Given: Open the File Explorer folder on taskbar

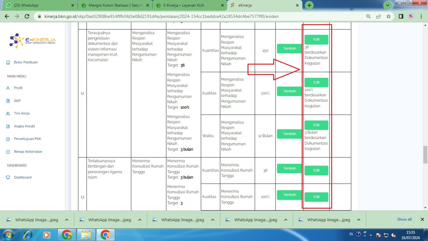Looking at the screenshot, I should (86, 235).
